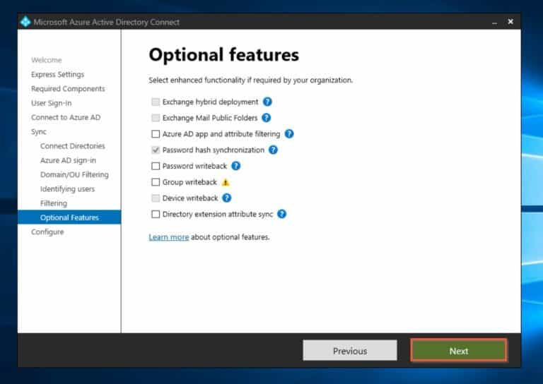Select Required Components in the sidebar
The width and height of the screenshot is (543, 384).
coord(68,89)
